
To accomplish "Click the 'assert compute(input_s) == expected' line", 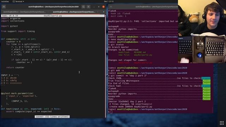I will 29,111.
